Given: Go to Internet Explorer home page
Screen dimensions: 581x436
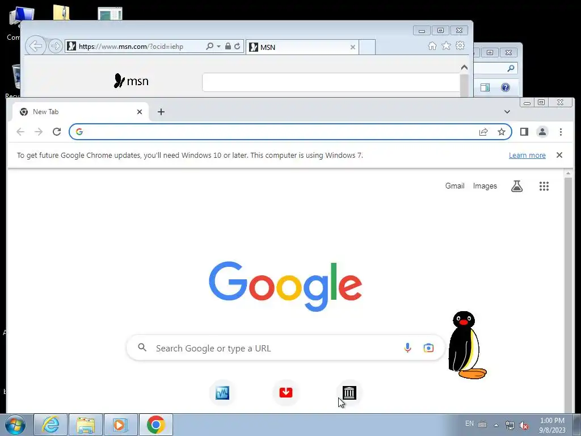Looking at the screenshot, I should click(x=432, y=45).
